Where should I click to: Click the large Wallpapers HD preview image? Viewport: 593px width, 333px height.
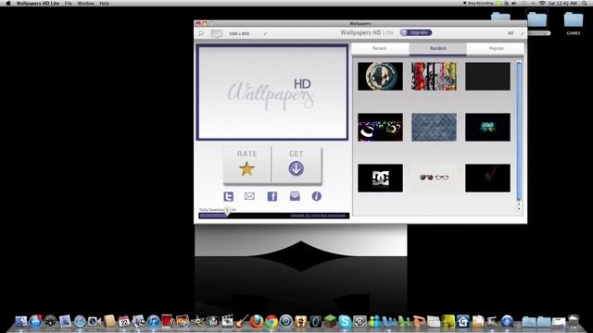coord(271,92)
